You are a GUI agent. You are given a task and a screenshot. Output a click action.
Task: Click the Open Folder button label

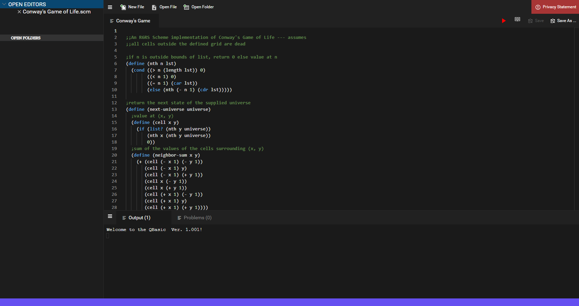(202, 7)
